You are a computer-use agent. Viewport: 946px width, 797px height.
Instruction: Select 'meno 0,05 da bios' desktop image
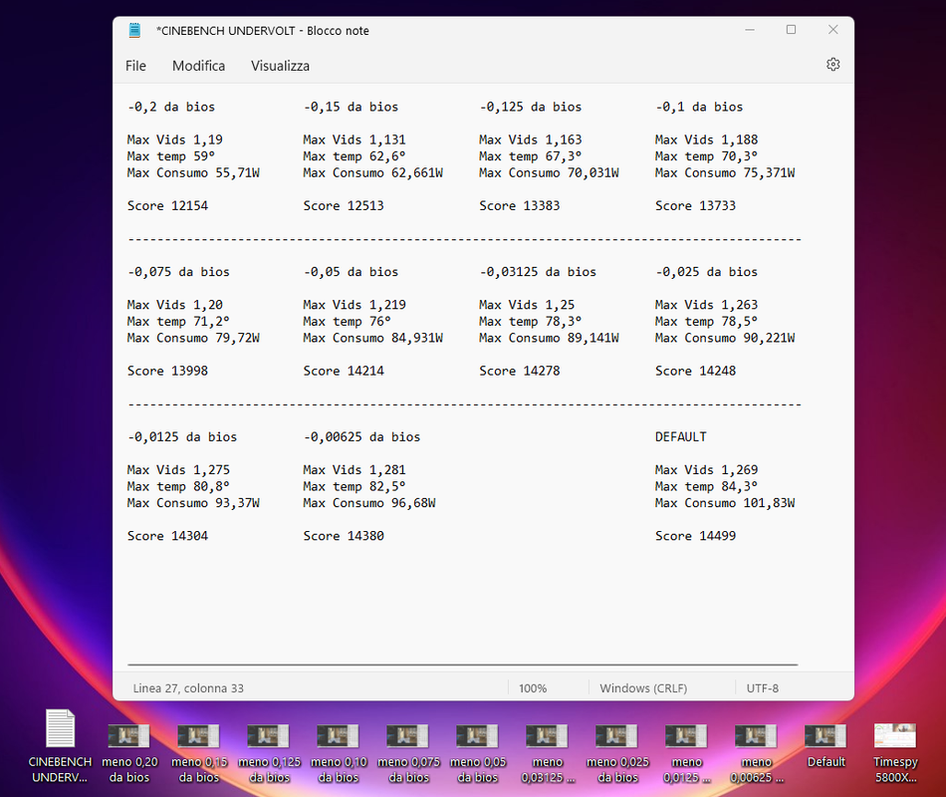477,753
